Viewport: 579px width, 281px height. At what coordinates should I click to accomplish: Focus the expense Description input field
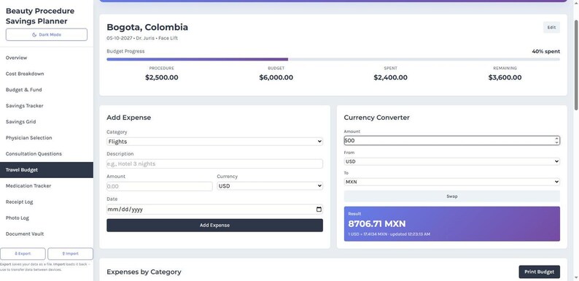(214, 163)
